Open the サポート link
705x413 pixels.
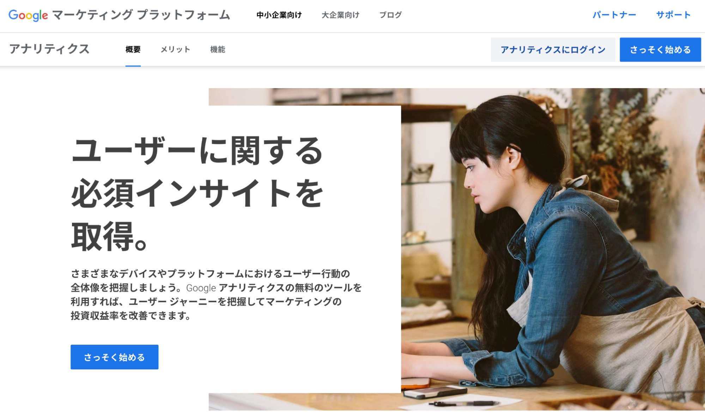tap(673, 15)
